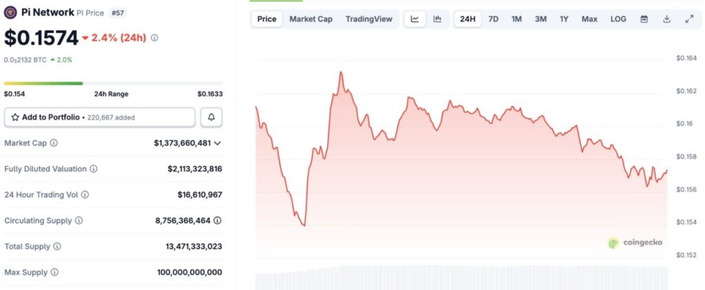Open info tooltip beside 24h price change
Screen dimensions: 705x290
tap(154, 38)
